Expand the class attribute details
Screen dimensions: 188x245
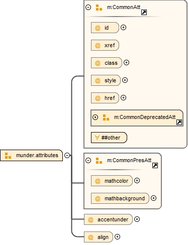(126, 63)
